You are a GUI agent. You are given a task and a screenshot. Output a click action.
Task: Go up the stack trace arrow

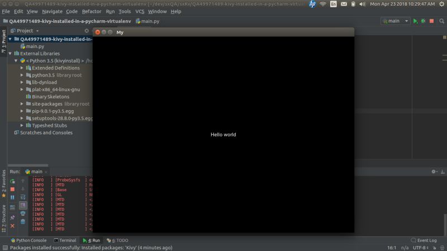(x=23, y=181)
